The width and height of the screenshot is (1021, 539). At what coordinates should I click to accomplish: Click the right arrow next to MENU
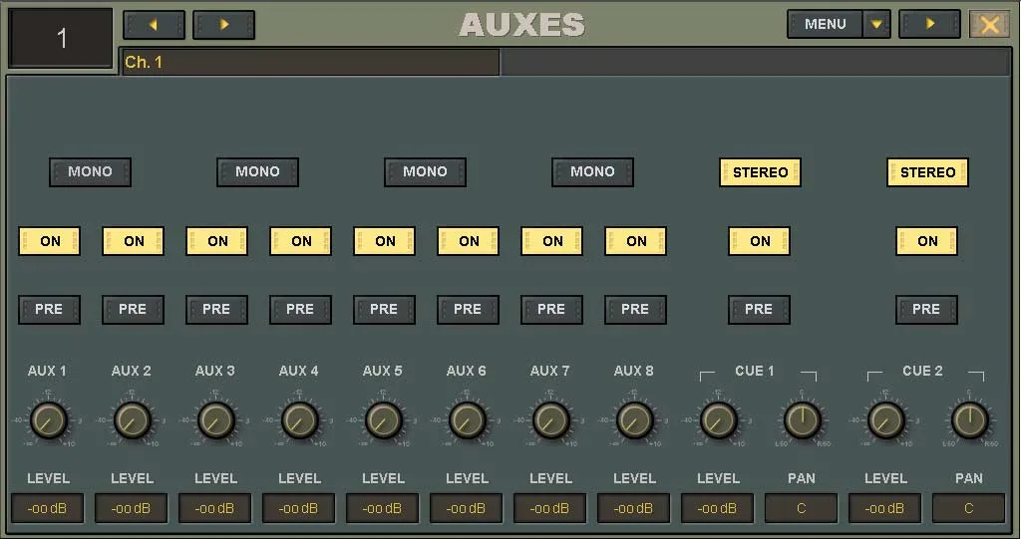click(930, 24)
